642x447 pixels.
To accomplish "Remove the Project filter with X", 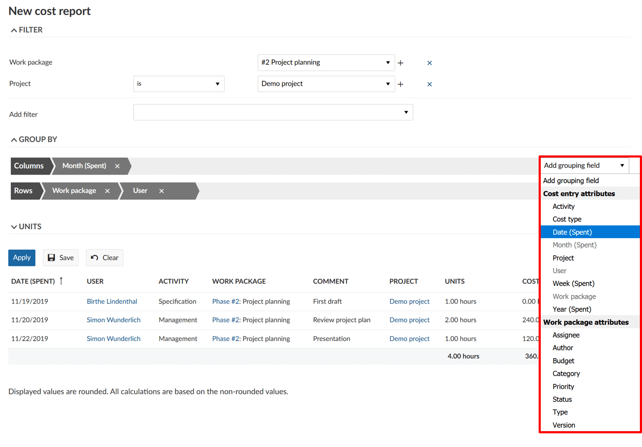I will 429,84.
